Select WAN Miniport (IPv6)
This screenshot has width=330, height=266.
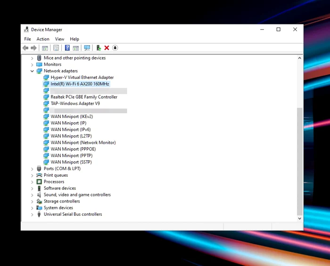[71, 129]
